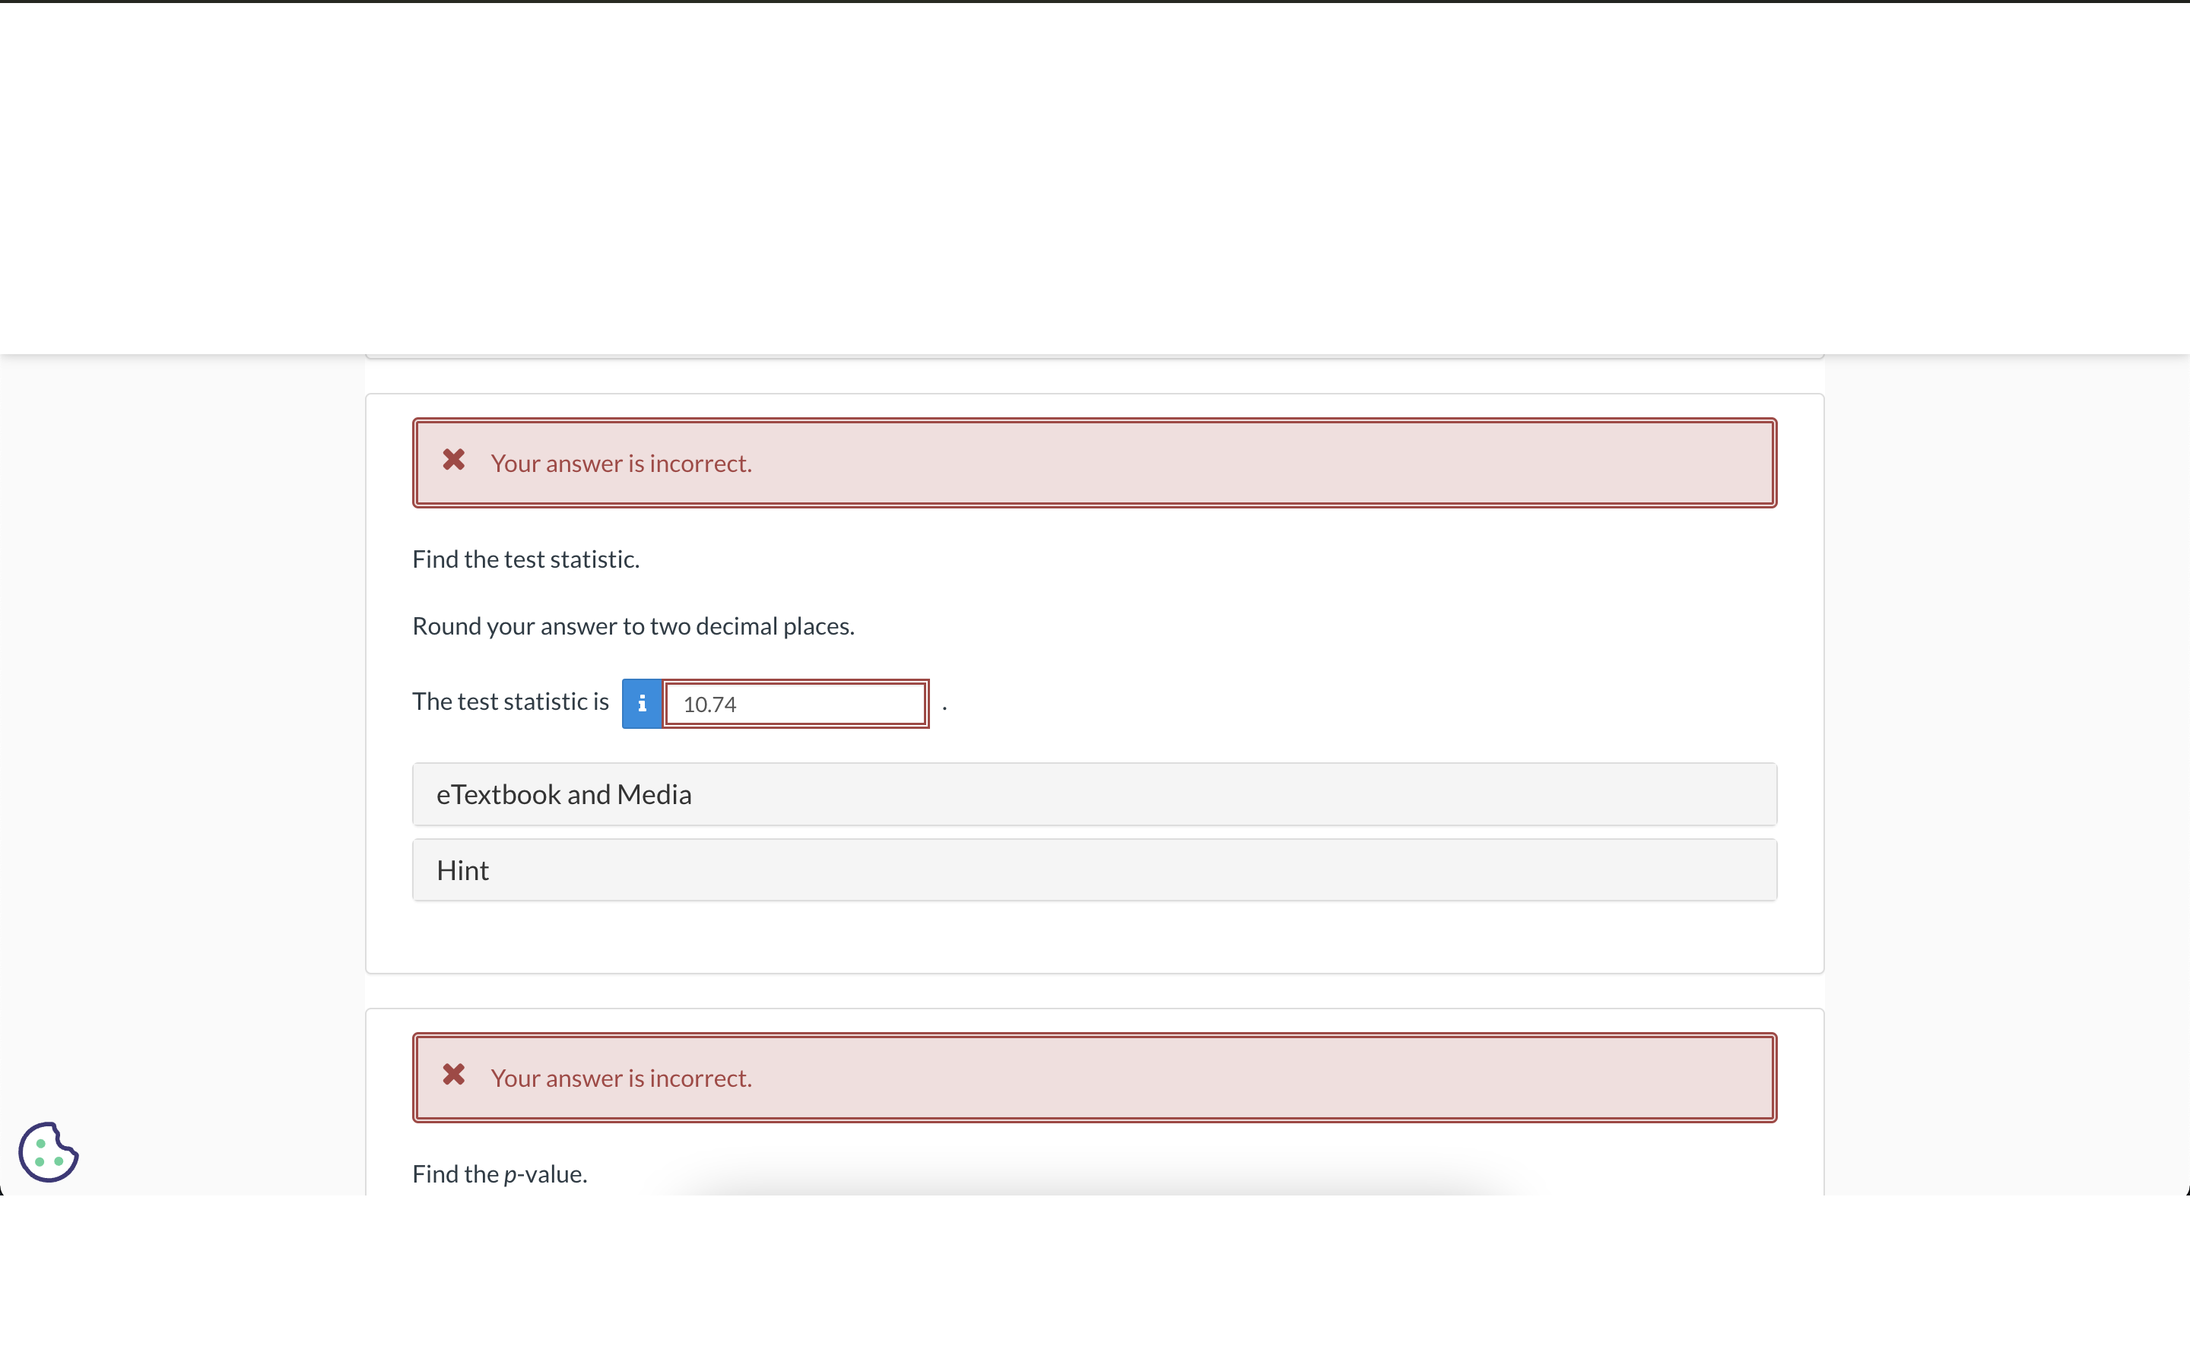Select the cookie palette icon in the lower-left corner
Image resolution: width=2190 pixels, height=1368 pixels.
tap(48, 1151)
